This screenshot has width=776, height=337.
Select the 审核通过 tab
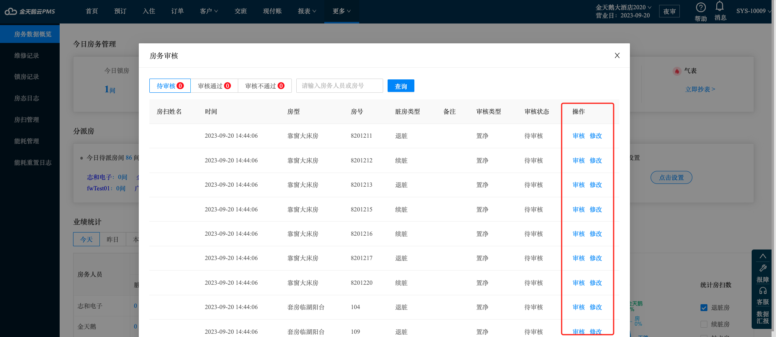(214, 86)
